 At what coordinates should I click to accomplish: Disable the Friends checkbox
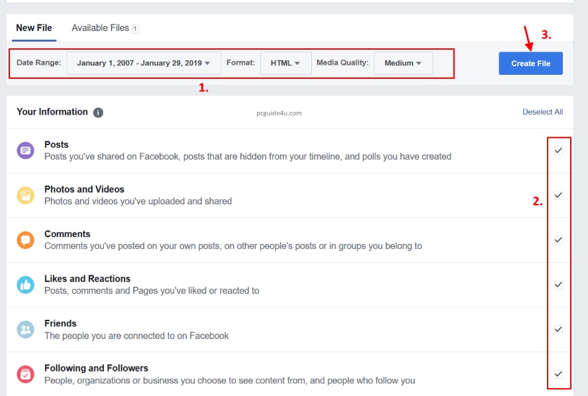pyautogui.click(x=558, y=329)
